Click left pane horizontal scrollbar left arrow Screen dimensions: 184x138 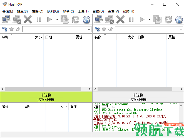point(3,89)
